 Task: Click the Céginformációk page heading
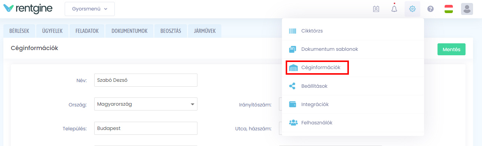(34, 48)
